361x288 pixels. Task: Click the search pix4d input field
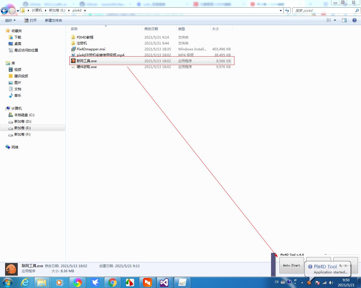click(x=324, y=10)
